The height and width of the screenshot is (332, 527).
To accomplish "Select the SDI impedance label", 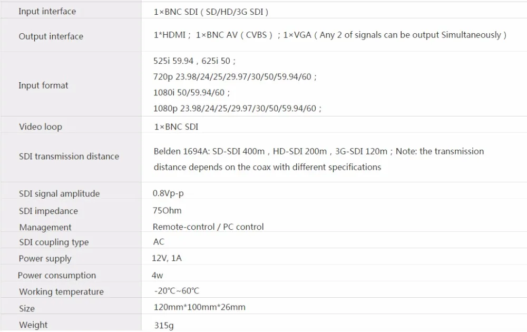I will [48, 211].
